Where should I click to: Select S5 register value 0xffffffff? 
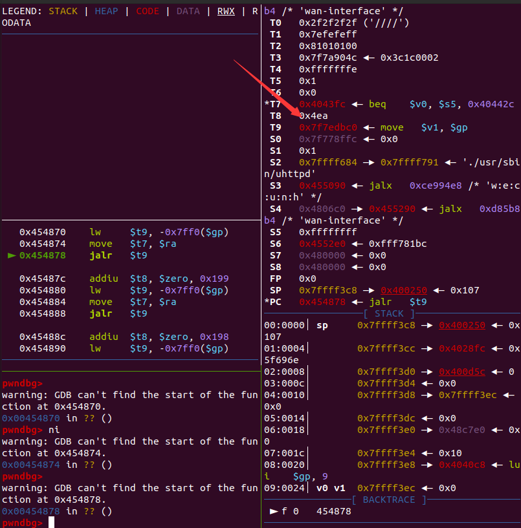(x=327, y=232)
